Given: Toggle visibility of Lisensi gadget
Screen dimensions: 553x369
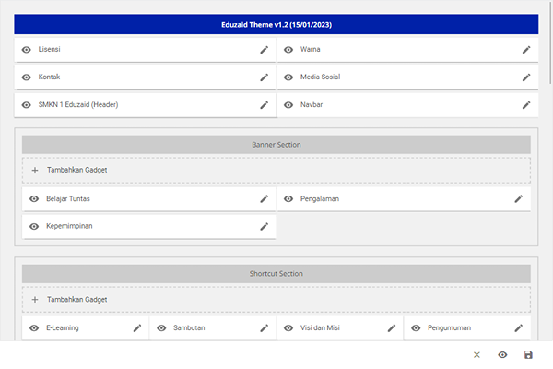Looking at the screenshot, I should click(26, 49).
